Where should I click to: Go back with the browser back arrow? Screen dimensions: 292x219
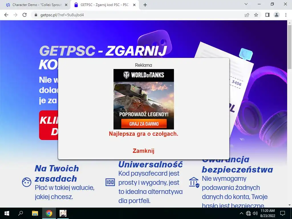coord(6,15)
